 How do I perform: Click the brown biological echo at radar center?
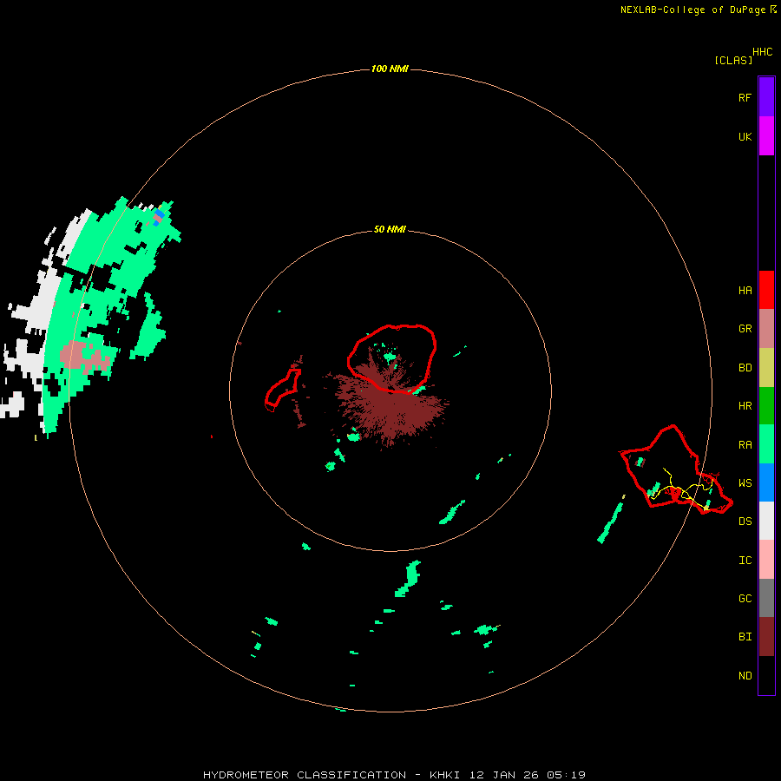391,406
